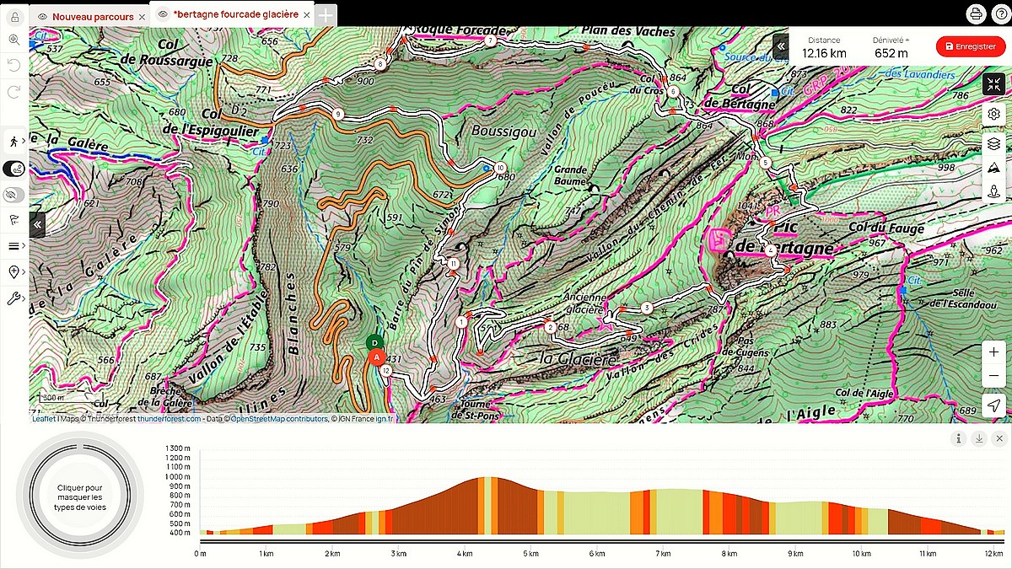Close the bertagne fourcade glacière tab
Image resolution: width=1012 pixels, height=569 pixels.
pos(306,15)
